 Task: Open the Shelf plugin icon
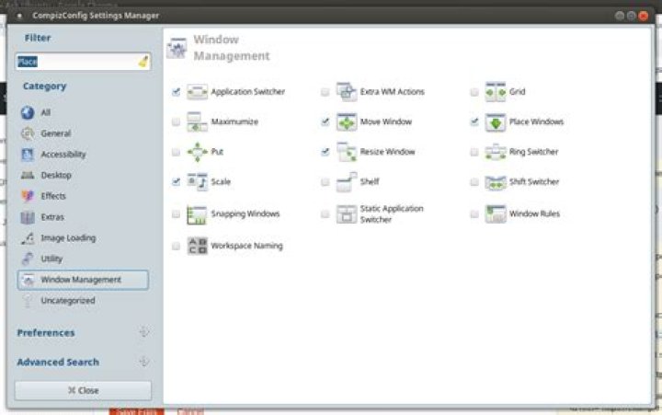point(347,182)
